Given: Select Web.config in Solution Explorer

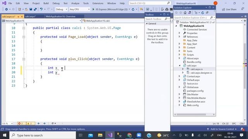Looking at the screenshot, I should point(193,105).
